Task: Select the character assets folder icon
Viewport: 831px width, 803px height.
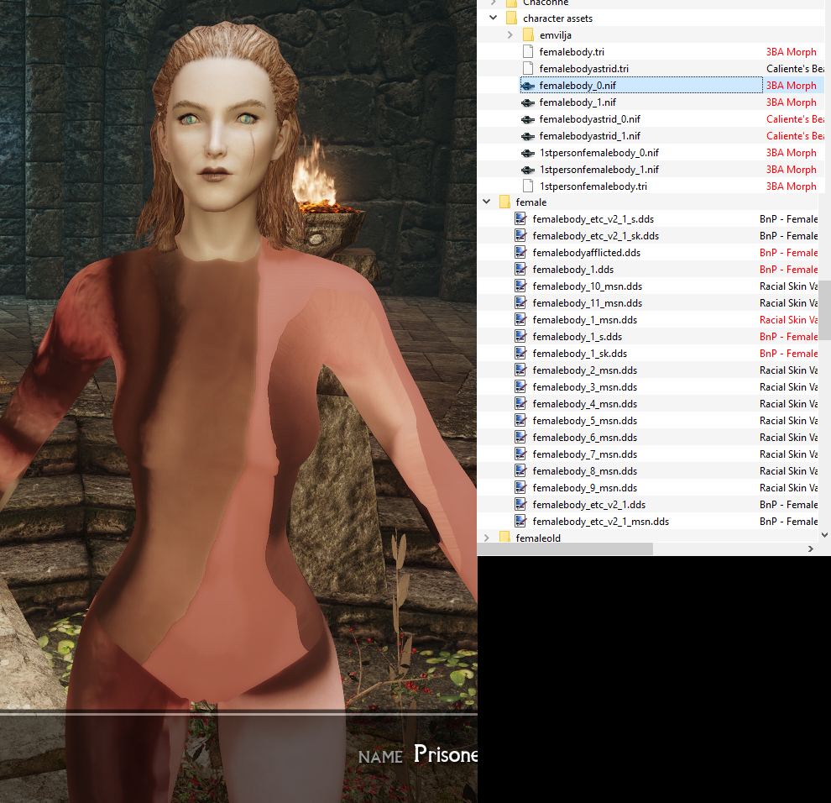Action: pyautogui.click(x=511, y=18)
